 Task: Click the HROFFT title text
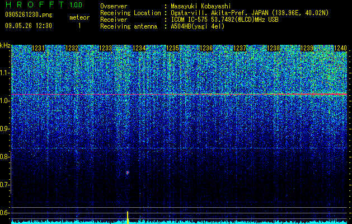35,4
